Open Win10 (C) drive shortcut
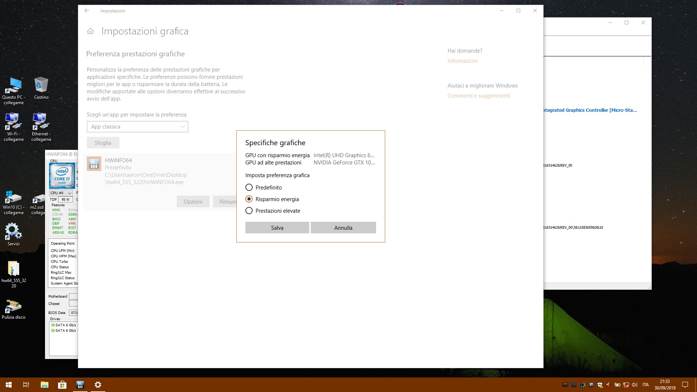The height and width of the screenshot is (392, 697). point(13,203)
